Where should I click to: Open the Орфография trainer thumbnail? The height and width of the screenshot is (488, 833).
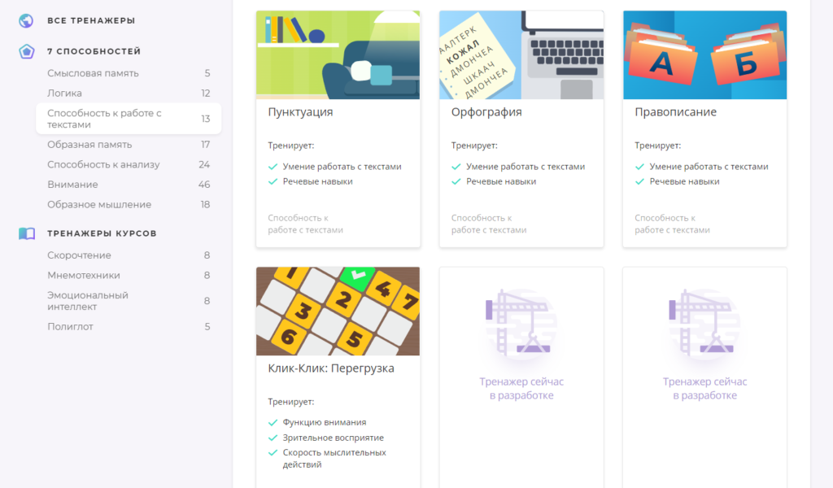coord(521,55)
